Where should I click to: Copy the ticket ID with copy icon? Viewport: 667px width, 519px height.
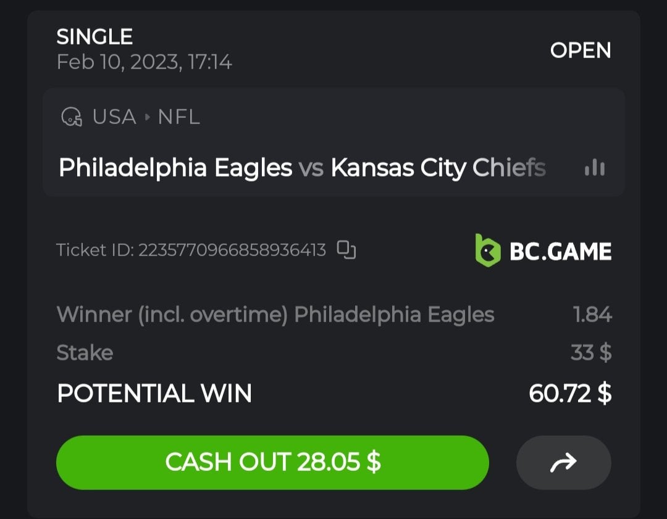346,249
